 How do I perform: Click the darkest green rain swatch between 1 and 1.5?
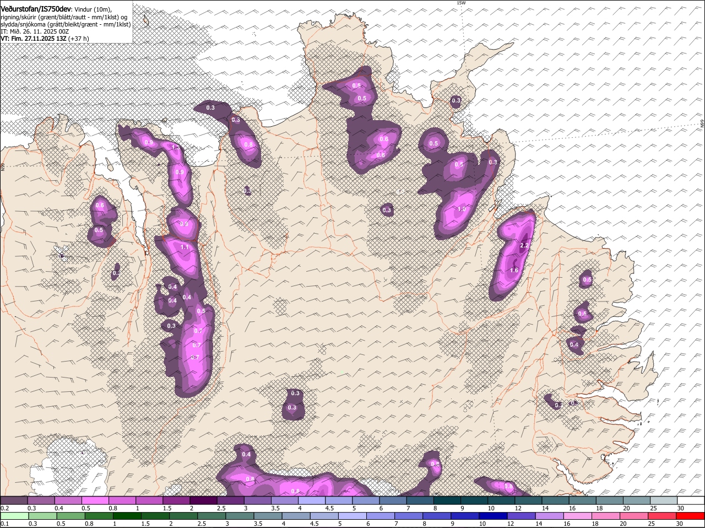point(127,516)
